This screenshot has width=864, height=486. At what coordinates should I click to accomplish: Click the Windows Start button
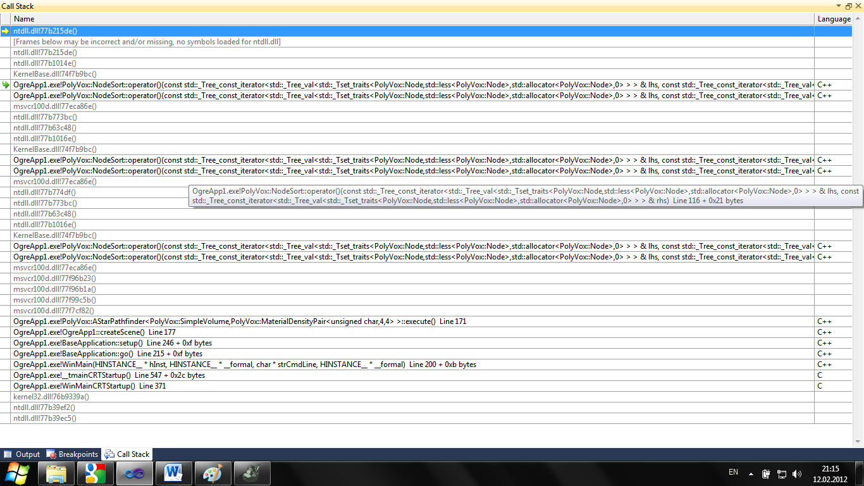click(17, 473)
